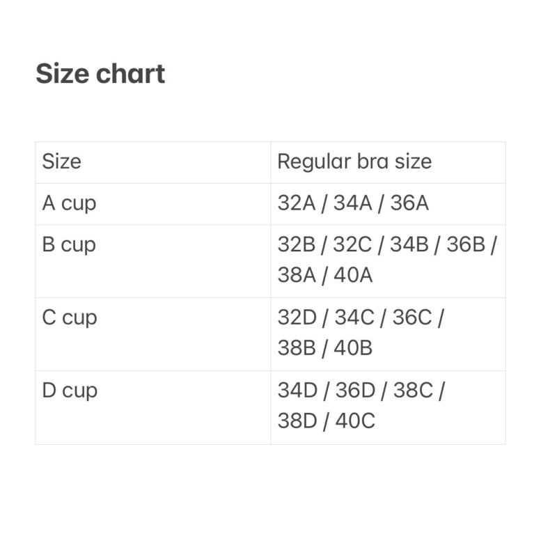Viewport: 541px width, 557px height.
Task: Click '32D' in the C cup row
Action: click(x=295, y=317)
